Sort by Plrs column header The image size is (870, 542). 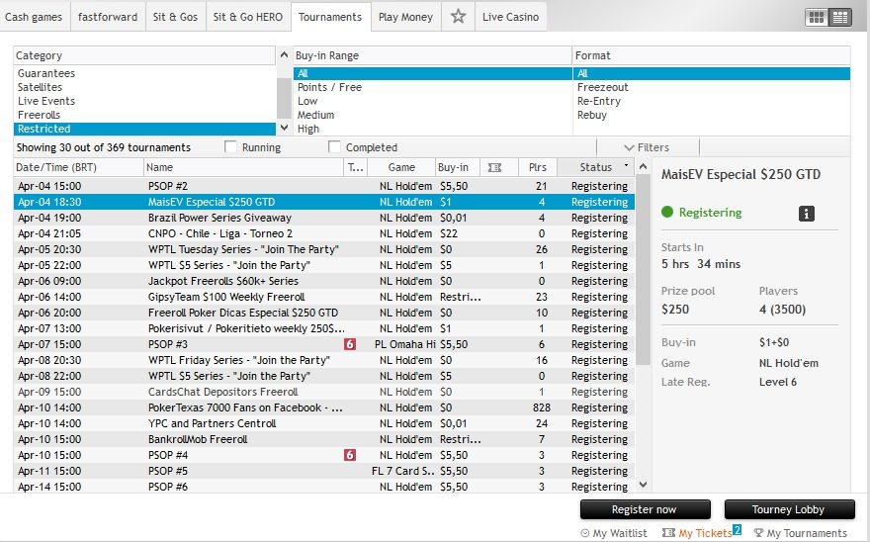(x=538, y=167)
